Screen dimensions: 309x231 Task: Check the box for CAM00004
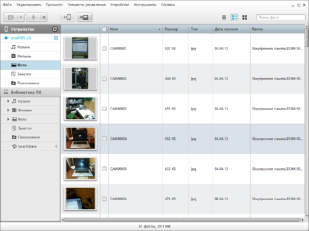point(104,139)
